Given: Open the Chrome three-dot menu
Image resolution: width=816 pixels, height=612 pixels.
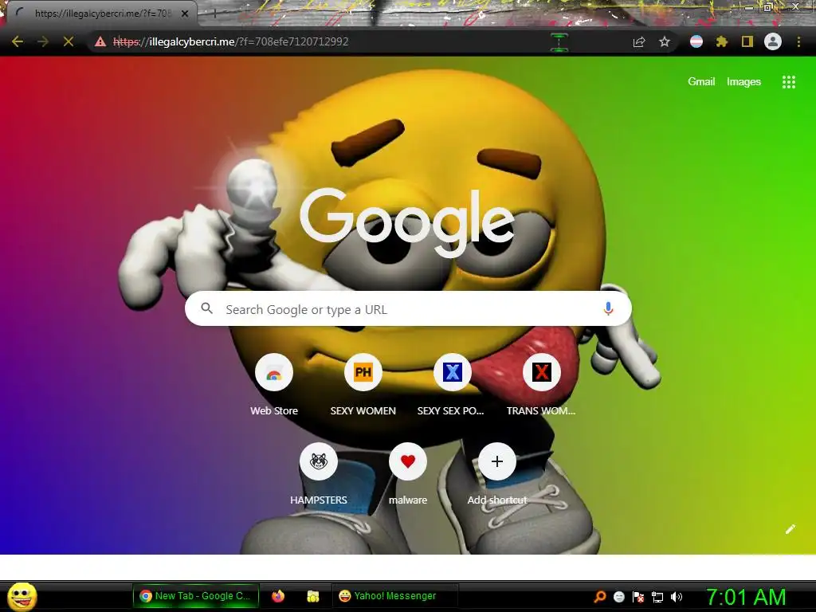Looking at the screenshot, I should point(798,41).
